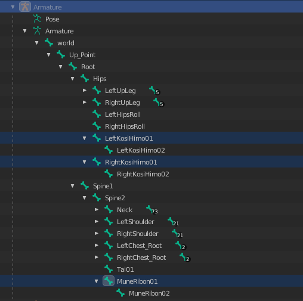This screenshot has width=303, height=301.
Task: Click the RightUpLeg child-count badge showing 5
Action: (159, 103)
